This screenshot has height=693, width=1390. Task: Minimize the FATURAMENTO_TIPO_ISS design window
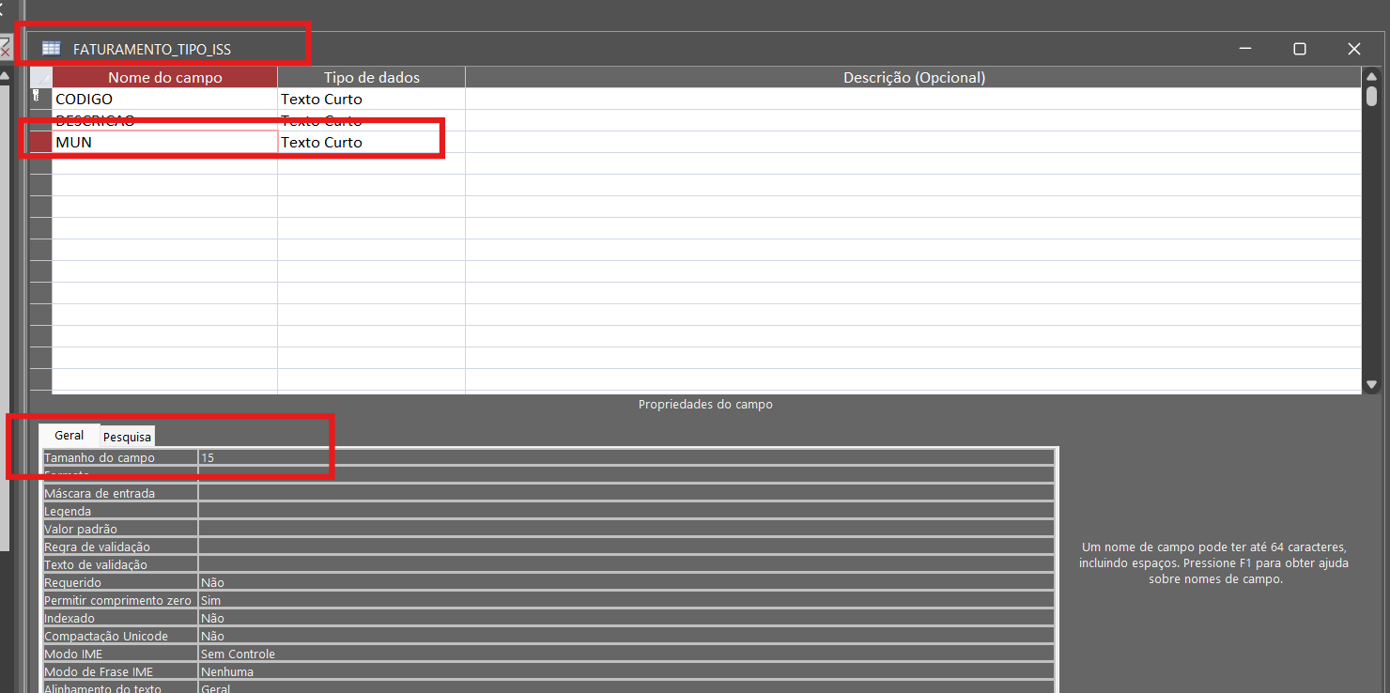pyautogui.click(x=1245, y=49)
